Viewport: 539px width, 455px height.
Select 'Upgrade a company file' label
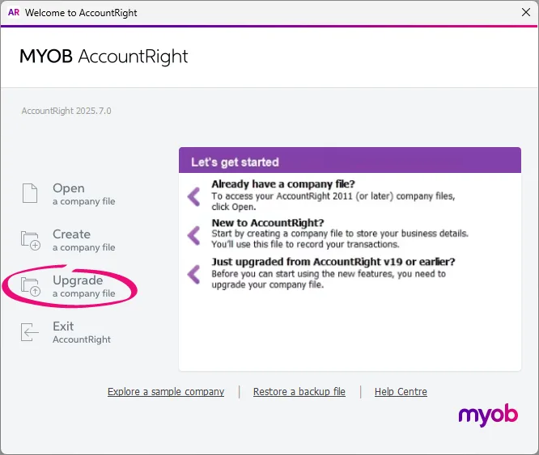[x=84, y=286]
